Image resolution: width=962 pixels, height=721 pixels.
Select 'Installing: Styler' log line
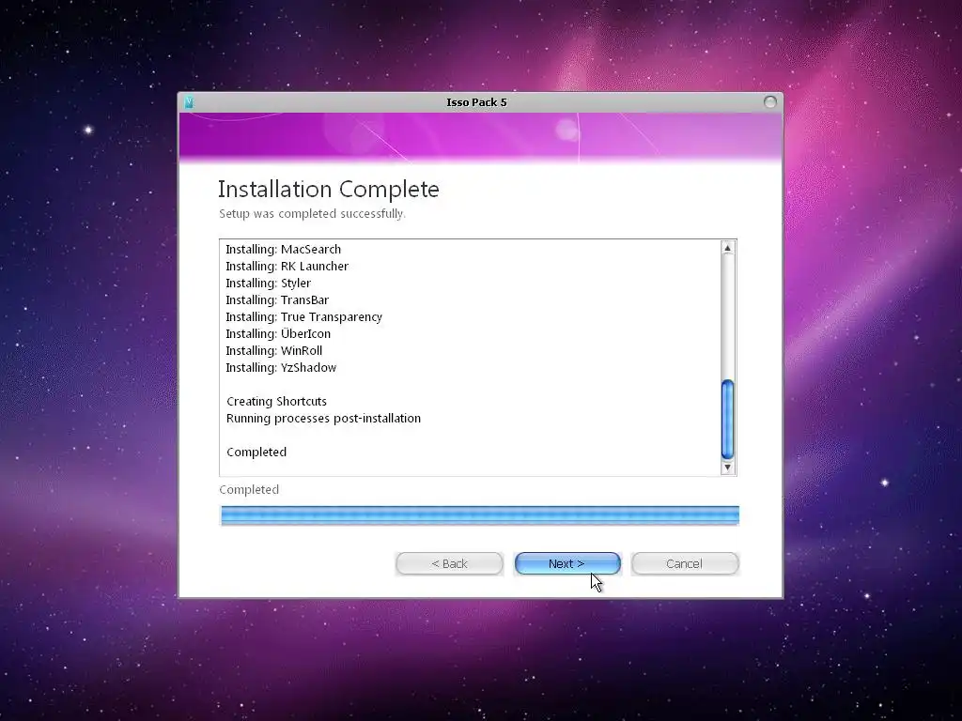click(268, 284)
